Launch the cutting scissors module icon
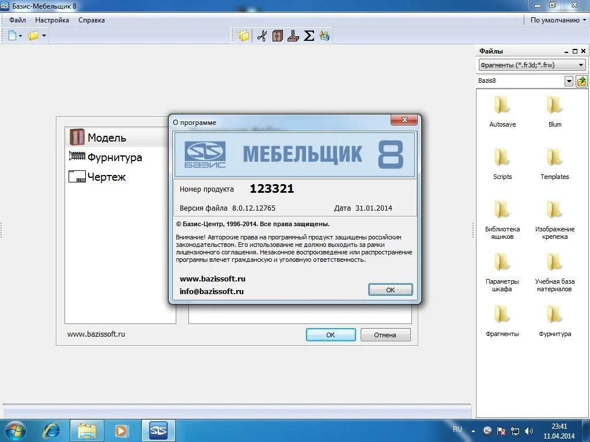Image resolution: width=590 pixels, height=442 pixels. pyautogui.click(x=262, y=36)
